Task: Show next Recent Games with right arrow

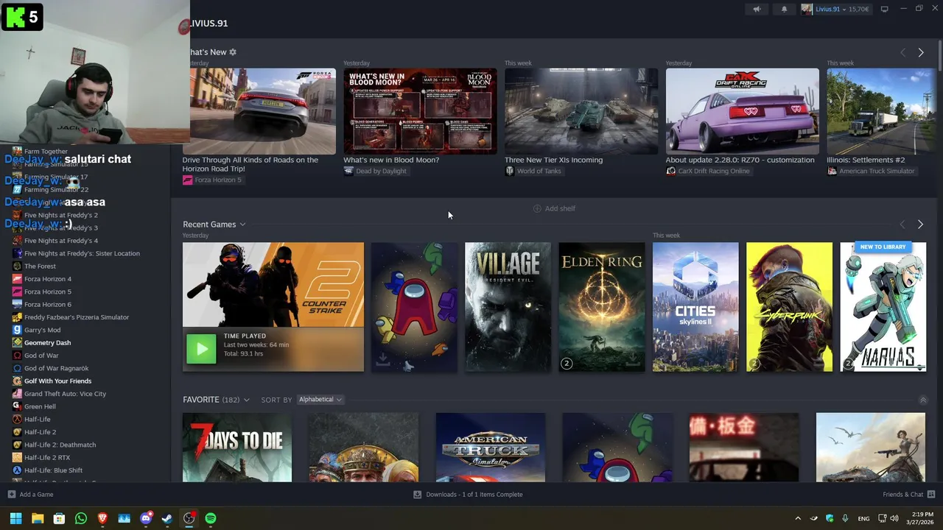Action: click(920, 224)
